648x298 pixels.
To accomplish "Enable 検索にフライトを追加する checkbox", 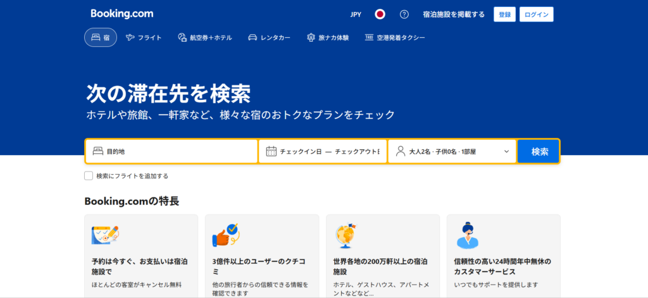I will coord(89,176).
